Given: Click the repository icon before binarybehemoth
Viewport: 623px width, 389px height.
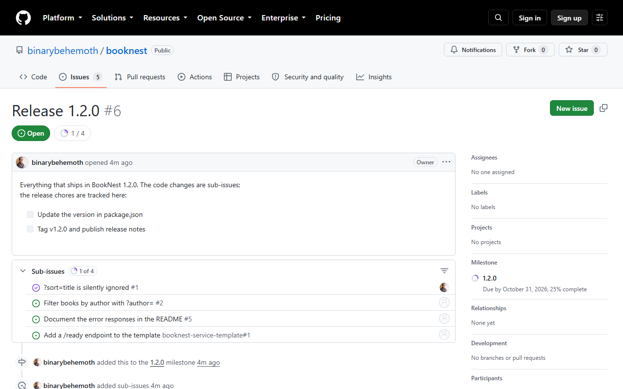Looking at the screenshot, I should 19,50.
